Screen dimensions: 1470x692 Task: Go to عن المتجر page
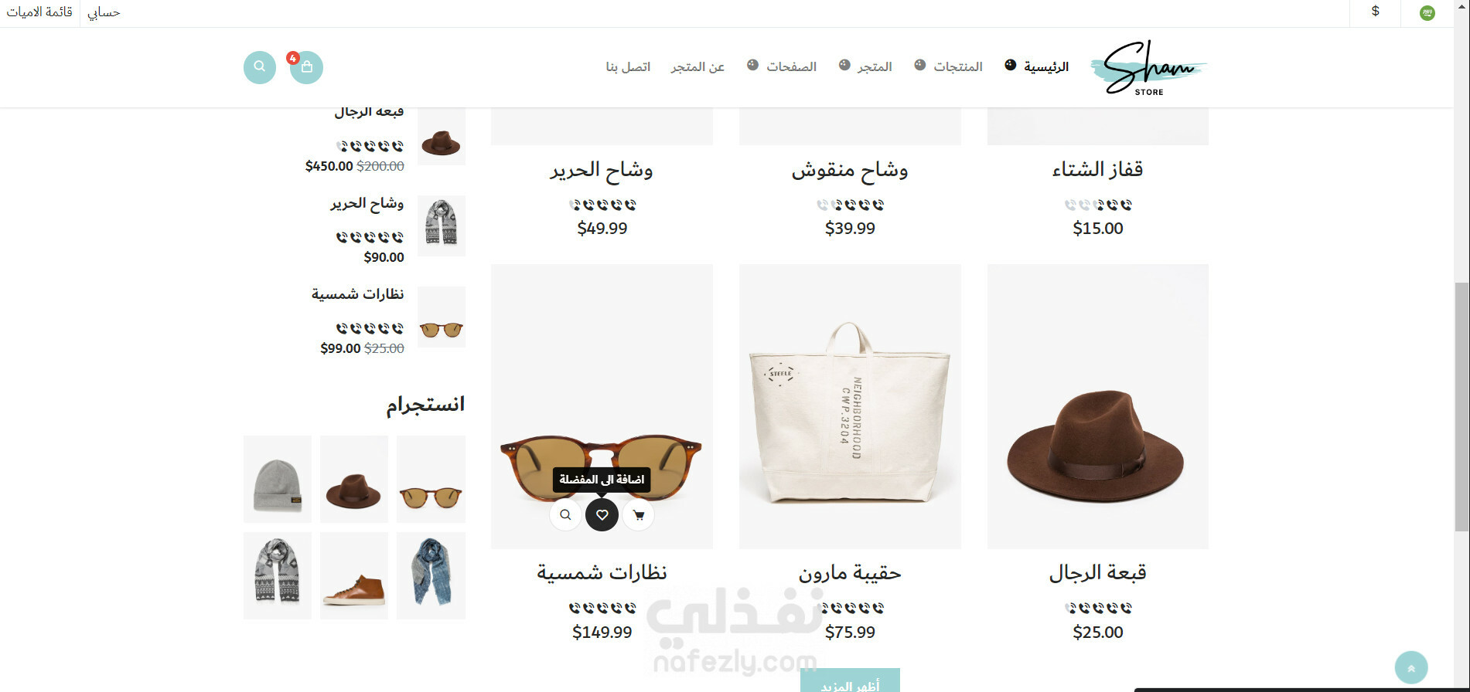coord(697,67)
